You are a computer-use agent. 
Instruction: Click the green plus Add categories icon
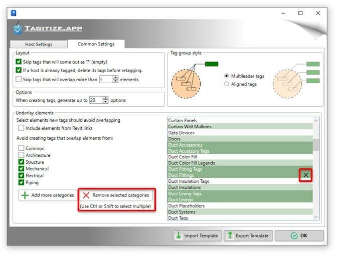point(25,195)
